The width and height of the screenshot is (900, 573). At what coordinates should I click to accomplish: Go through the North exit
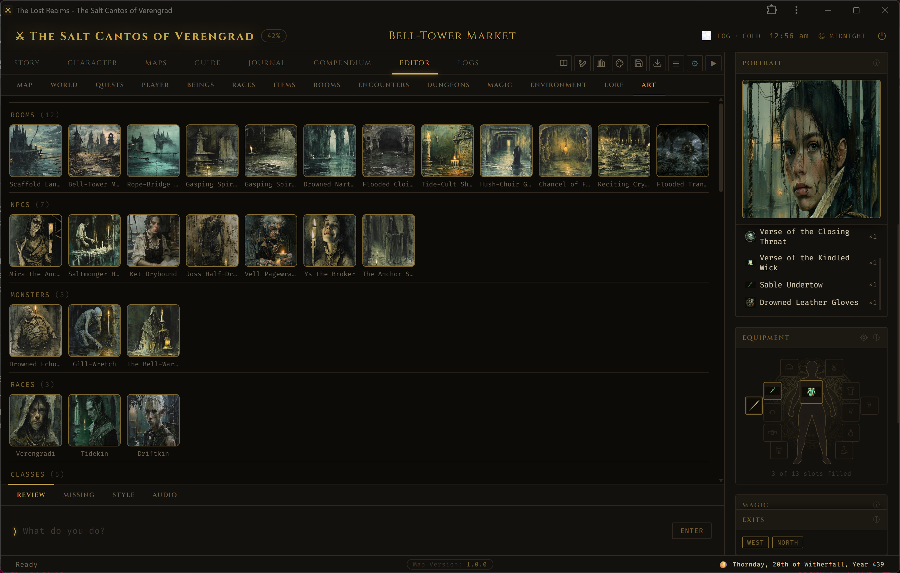click(787, 542)
